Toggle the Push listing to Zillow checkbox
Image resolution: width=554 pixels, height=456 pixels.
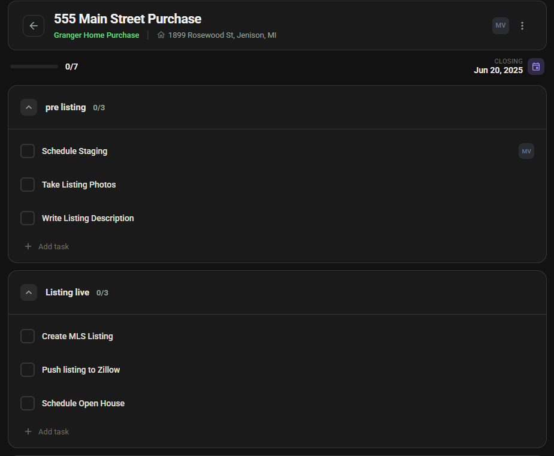[28, 370]
